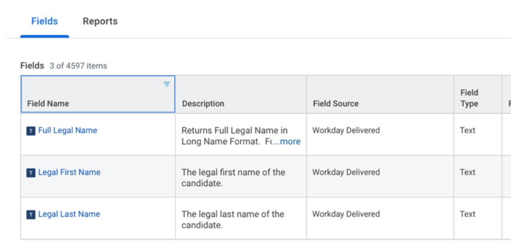Click the Field Type column header
The height and width of the screenshot is (247, 511).
coord(469,98)
